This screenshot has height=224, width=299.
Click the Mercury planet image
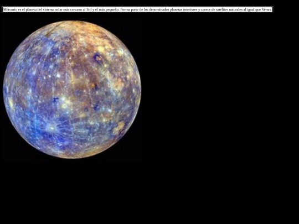click(x=72, y=90)
